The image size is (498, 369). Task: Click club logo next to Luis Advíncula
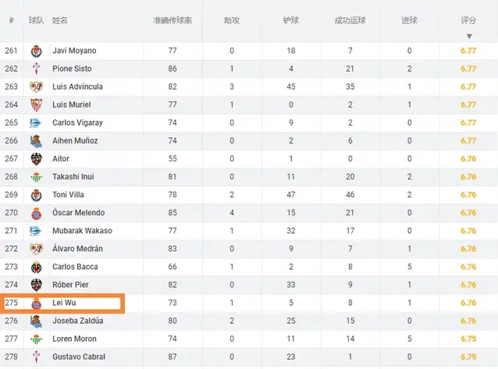36,87
